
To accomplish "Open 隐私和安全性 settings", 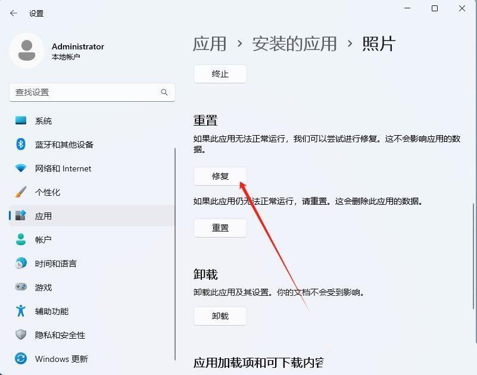I will pos(91,335).
